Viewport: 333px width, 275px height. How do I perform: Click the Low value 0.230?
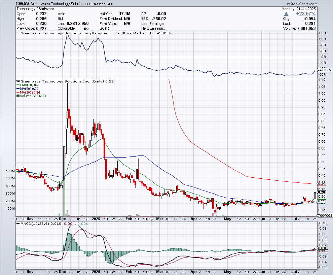(41, 24)
